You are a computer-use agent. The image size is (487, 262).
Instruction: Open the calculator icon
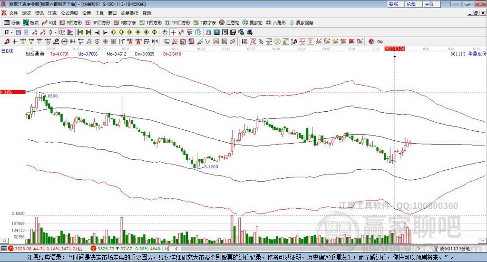[216, 32]
